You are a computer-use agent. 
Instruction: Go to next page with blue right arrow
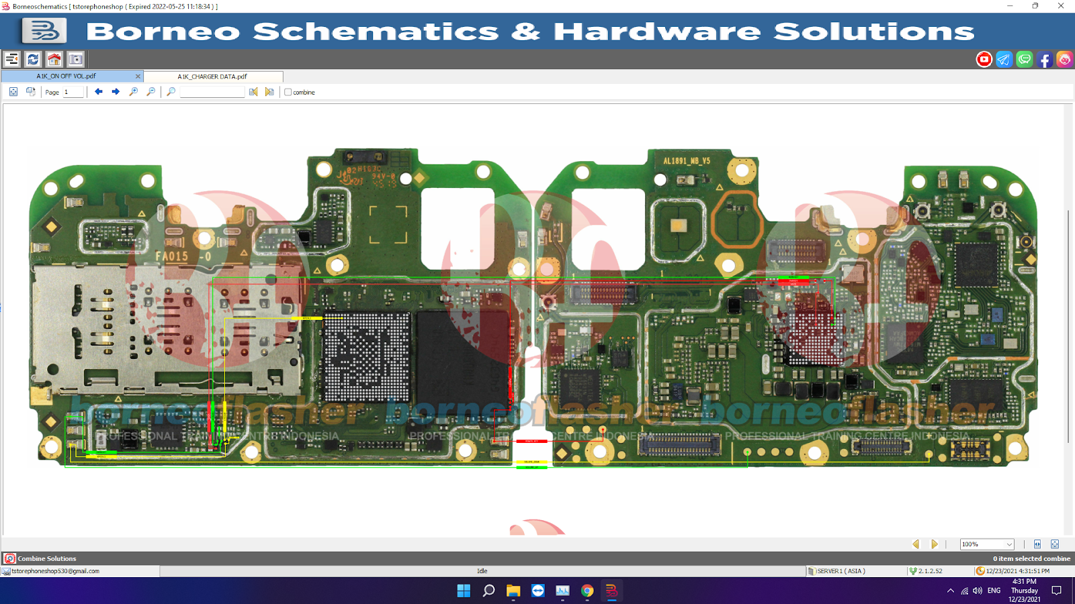116,92
